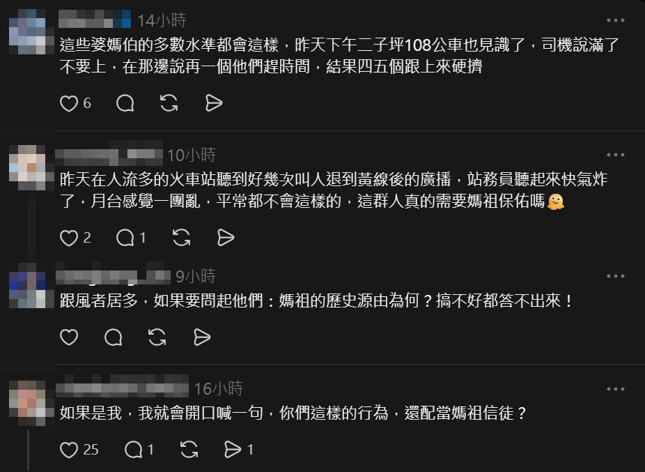Viewport: 645px width, 472px height.
Task: Open the 16小時 commenter's profile picture
Action: click(27, 403)
